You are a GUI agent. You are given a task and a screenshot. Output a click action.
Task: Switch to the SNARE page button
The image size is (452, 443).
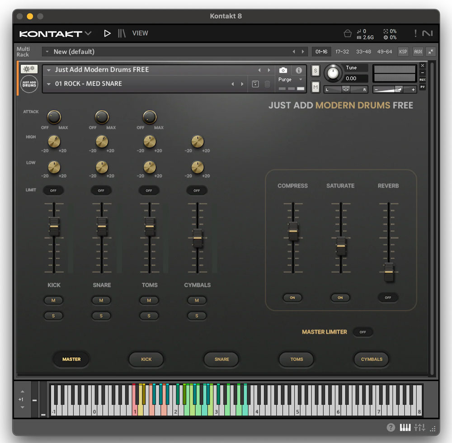221,359
